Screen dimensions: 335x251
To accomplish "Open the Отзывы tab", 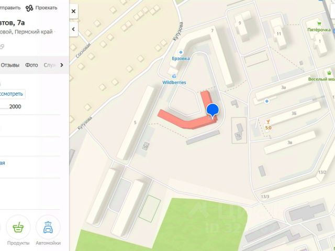I will coord(10,65).
